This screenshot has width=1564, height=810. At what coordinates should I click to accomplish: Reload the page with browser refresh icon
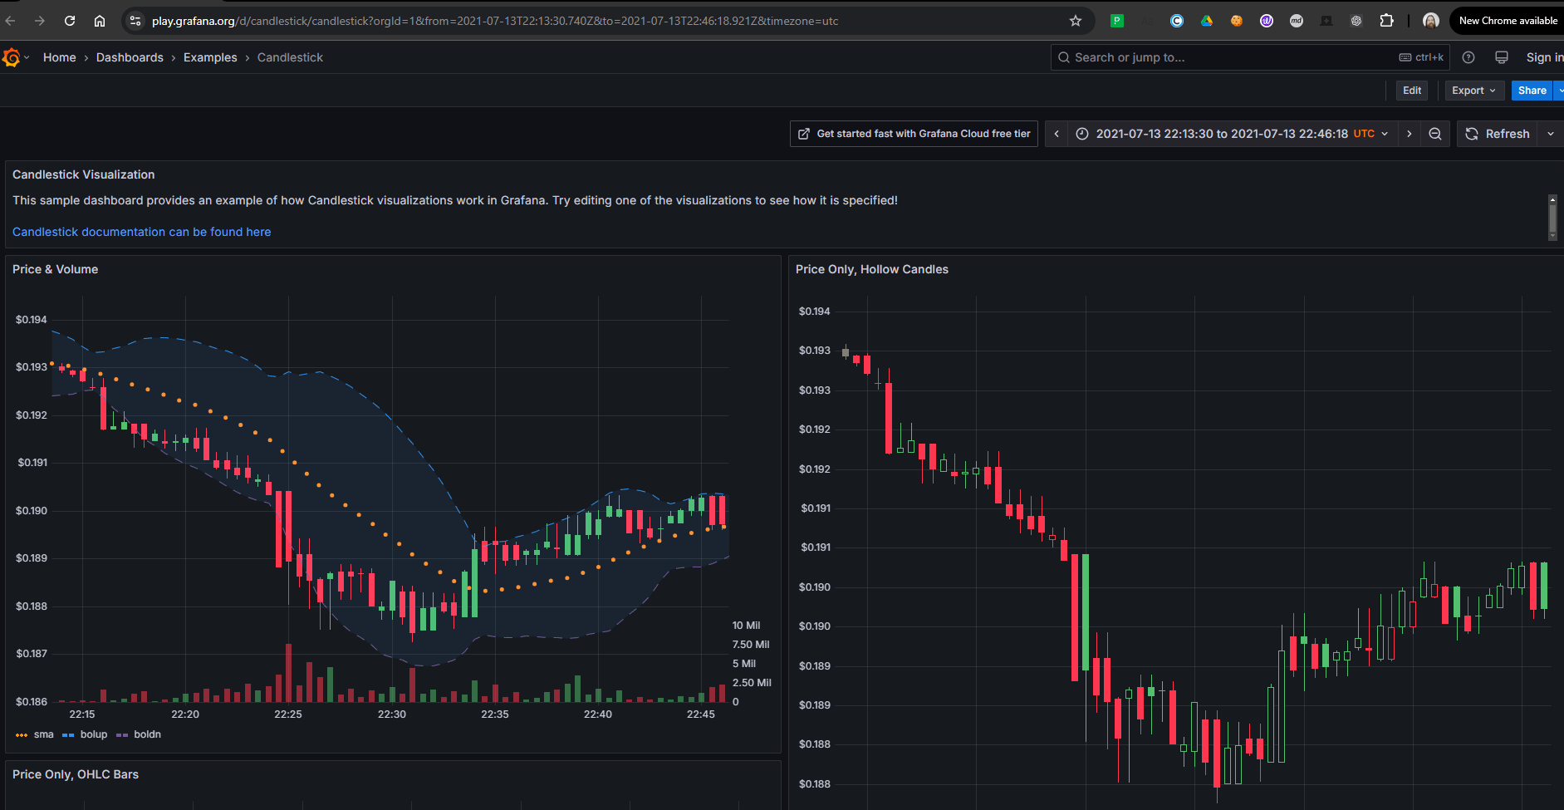pos(70,21)
